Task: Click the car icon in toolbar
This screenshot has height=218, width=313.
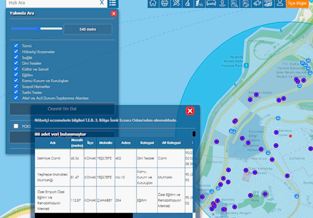Action: click(211, 3)
